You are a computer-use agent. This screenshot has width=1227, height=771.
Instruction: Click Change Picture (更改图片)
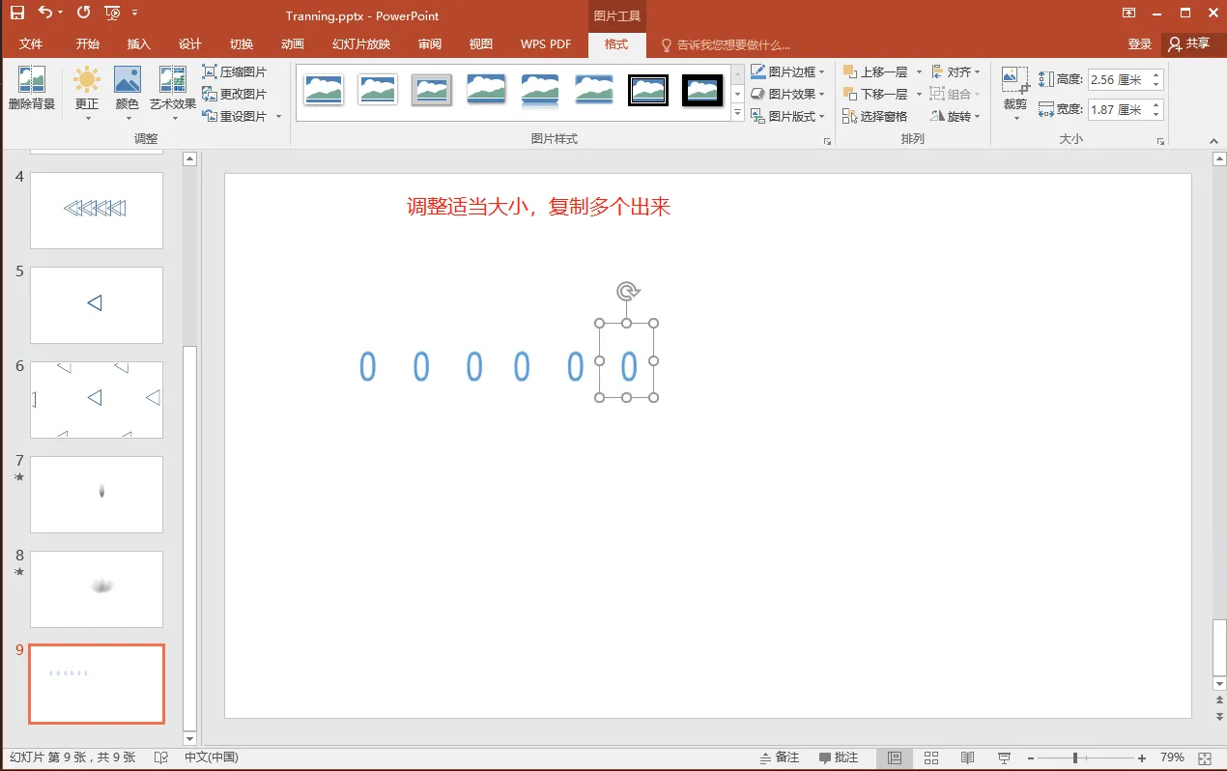coord(235,94)
